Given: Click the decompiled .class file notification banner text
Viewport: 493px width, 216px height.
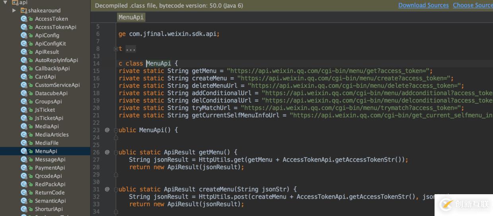Looking at the screenshot, I should (x=169, y=6).
